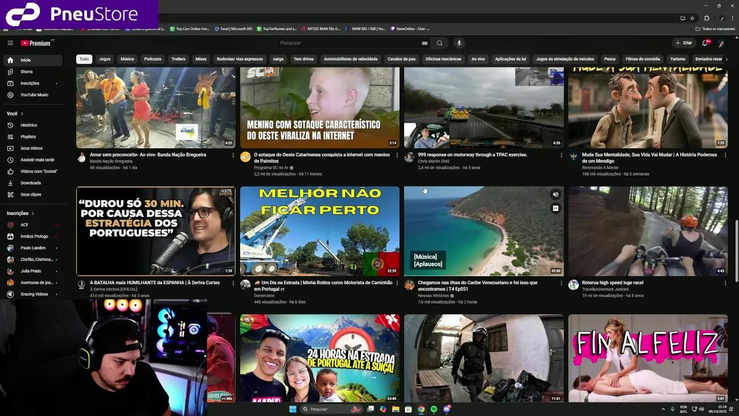
Task: Open the notifications bell
Action: coord(705,43)
